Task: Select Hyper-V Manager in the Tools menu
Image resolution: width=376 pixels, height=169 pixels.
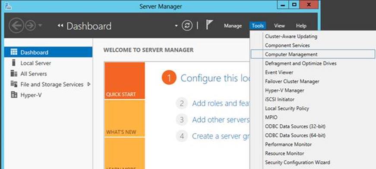Action: point(284,90)
